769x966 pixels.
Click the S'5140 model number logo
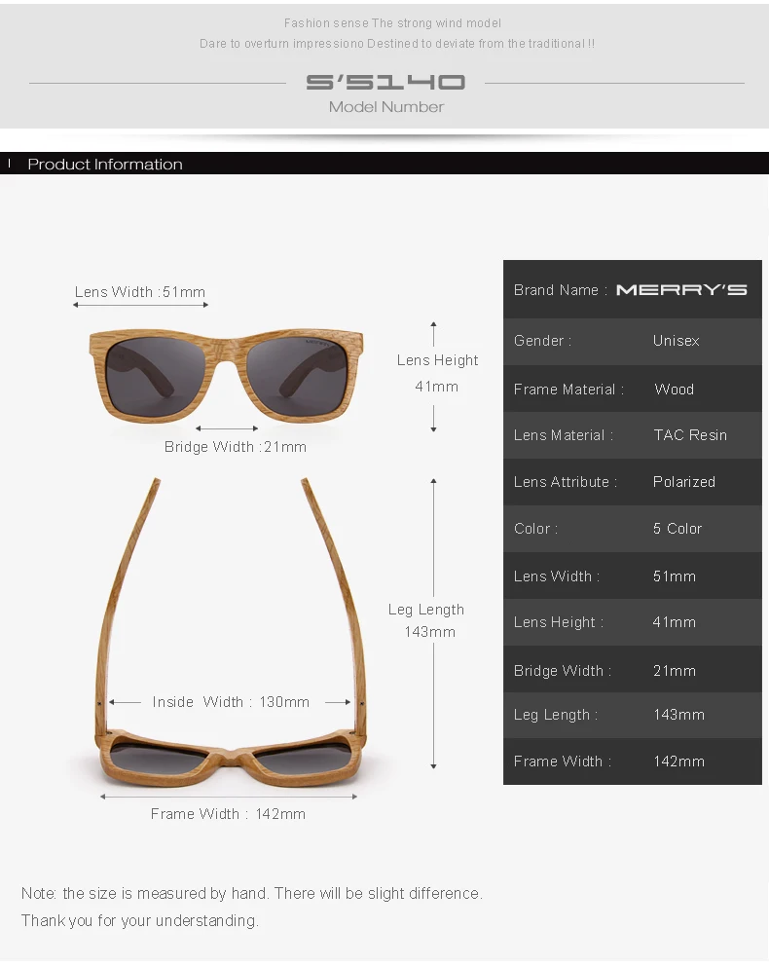(385, 82)
